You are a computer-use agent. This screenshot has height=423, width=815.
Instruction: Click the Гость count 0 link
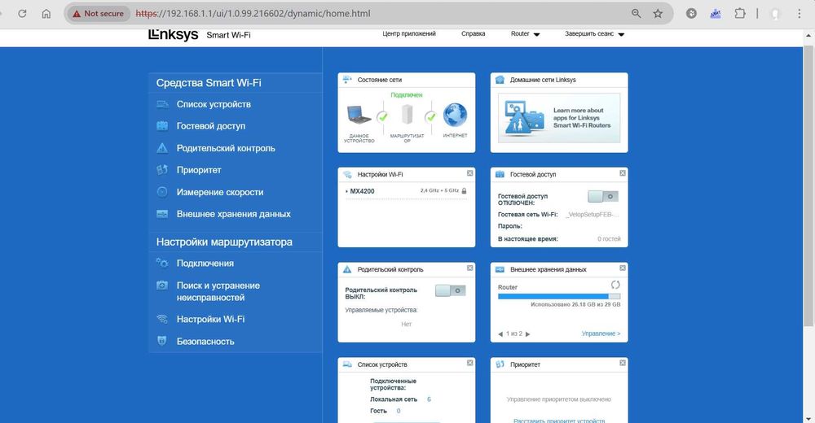click(399, 411)
